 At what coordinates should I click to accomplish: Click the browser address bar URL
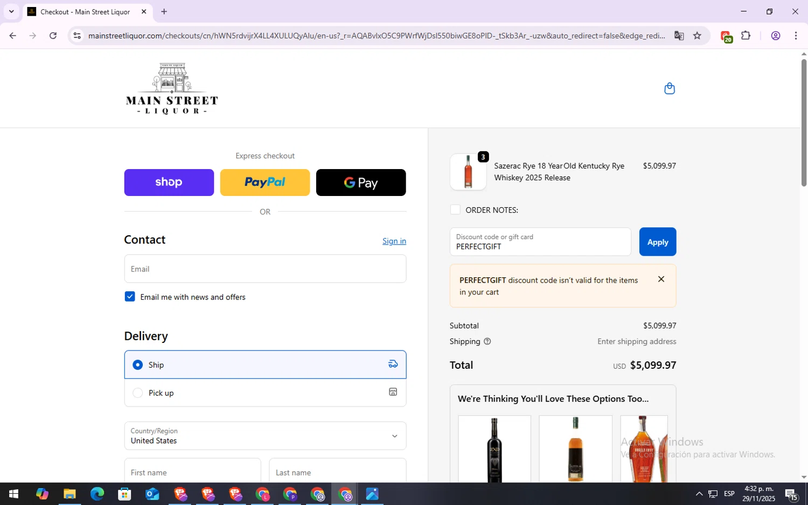tap(376, 36)
